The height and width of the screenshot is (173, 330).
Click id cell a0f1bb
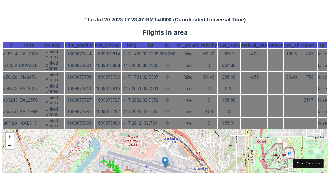pyautogui.click(x=10, y=123)
